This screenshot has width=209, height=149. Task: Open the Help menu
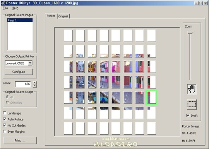click(15, 8)
